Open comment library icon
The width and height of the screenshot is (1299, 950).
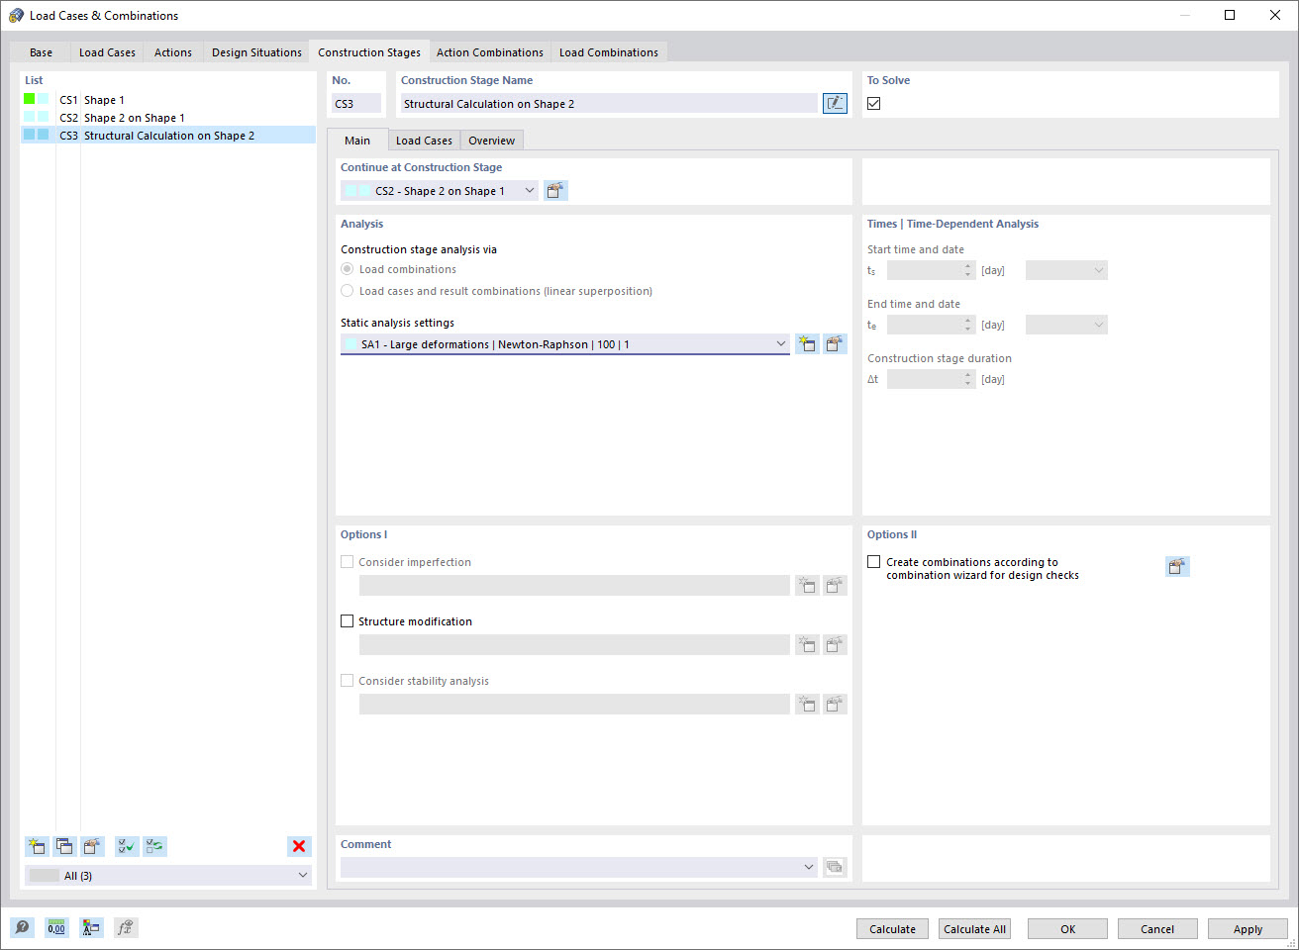pos(835,867)
